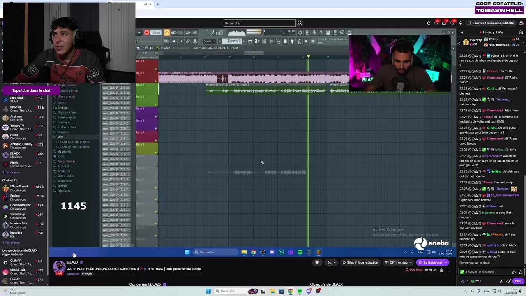Open the Windows Start button on bottom taskbar

208,291
